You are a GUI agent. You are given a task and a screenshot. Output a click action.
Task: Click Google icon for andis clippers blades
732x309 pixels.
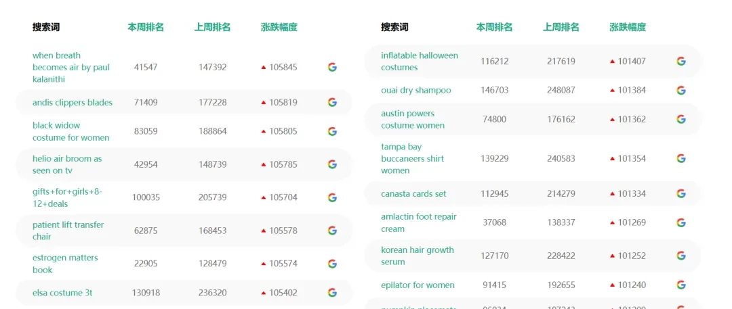click(x=332, y=103)
